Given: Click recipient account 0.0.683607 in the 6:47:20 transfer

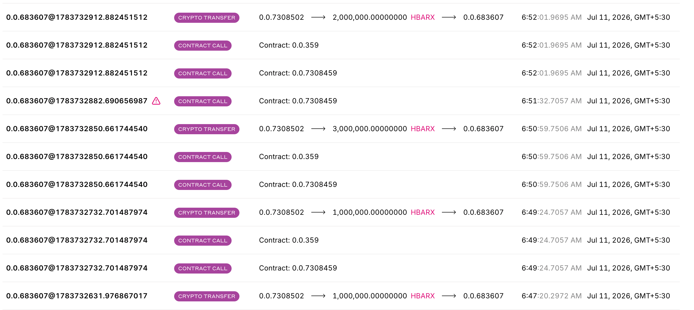Looking at the screenshot, I should 483,296.
